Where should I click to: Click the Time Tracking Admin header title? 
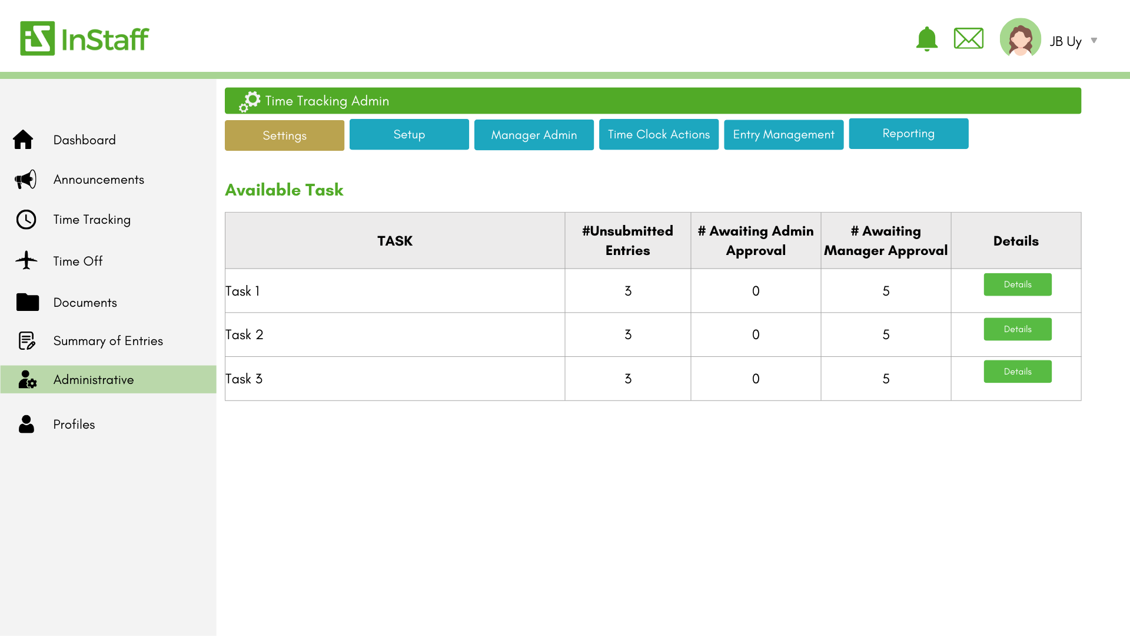pyautogui.click(x=327, y=101)
